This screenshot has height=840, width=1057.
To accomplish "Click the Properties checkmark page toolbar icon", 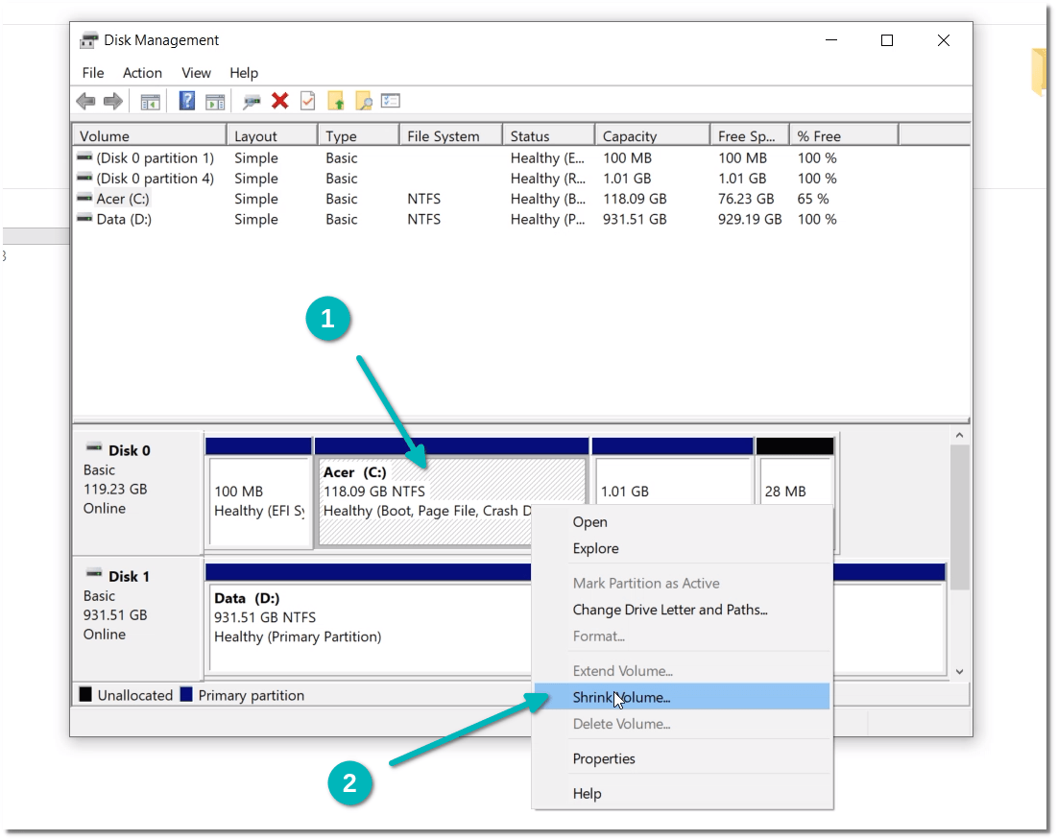I will click(307, 101).
